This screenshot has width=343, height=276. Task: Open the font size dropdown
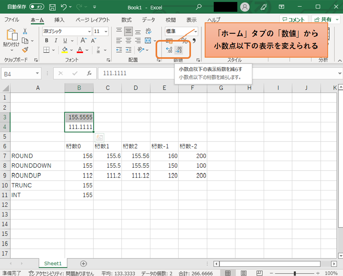pos(106,31)
